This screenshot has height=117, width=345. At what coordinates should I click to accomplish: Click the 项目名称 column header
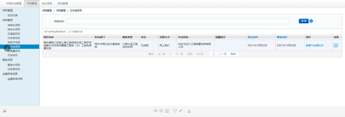tap(68, 37)
